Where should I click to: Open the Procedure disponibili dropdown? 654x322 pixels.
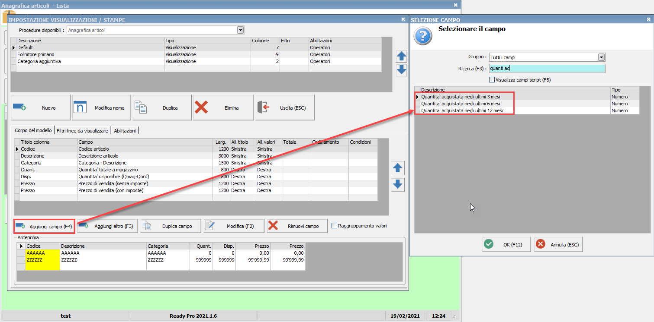pos(241,30)
